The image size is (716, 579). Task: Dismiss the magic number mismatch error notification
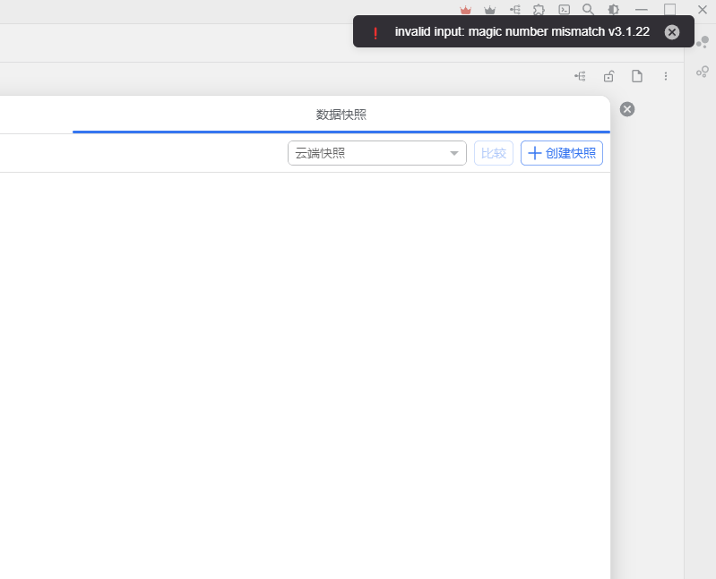[672, 32]
